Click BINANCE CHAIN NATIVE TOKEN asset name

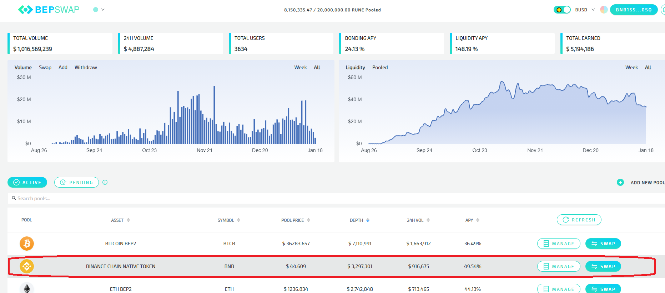[121, 266]
